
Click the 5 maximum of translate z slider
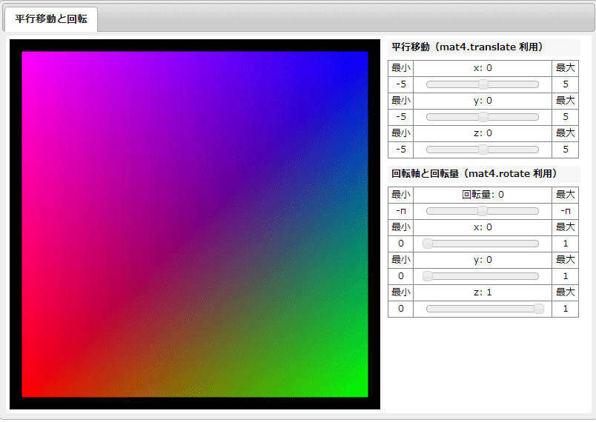(x=566, y=150)
